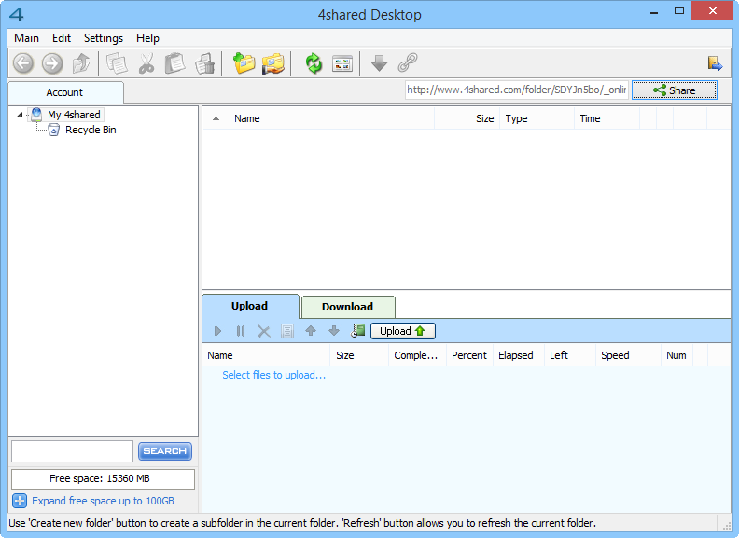
Task: Sort files by Type column
Action: click(x=537, y=118)
